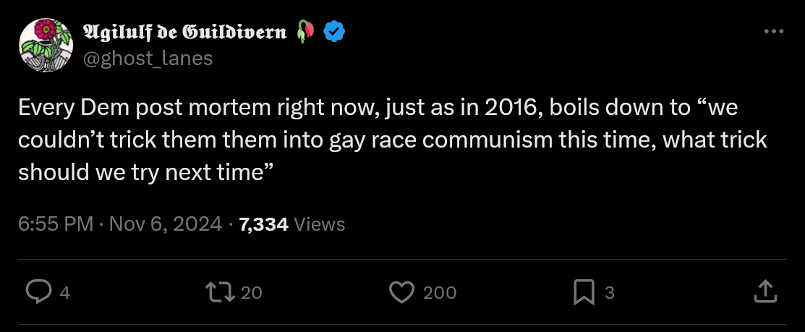Screen dimensions: 805x332
Task: Like the tweet with the heart icon
Action: 401,291
